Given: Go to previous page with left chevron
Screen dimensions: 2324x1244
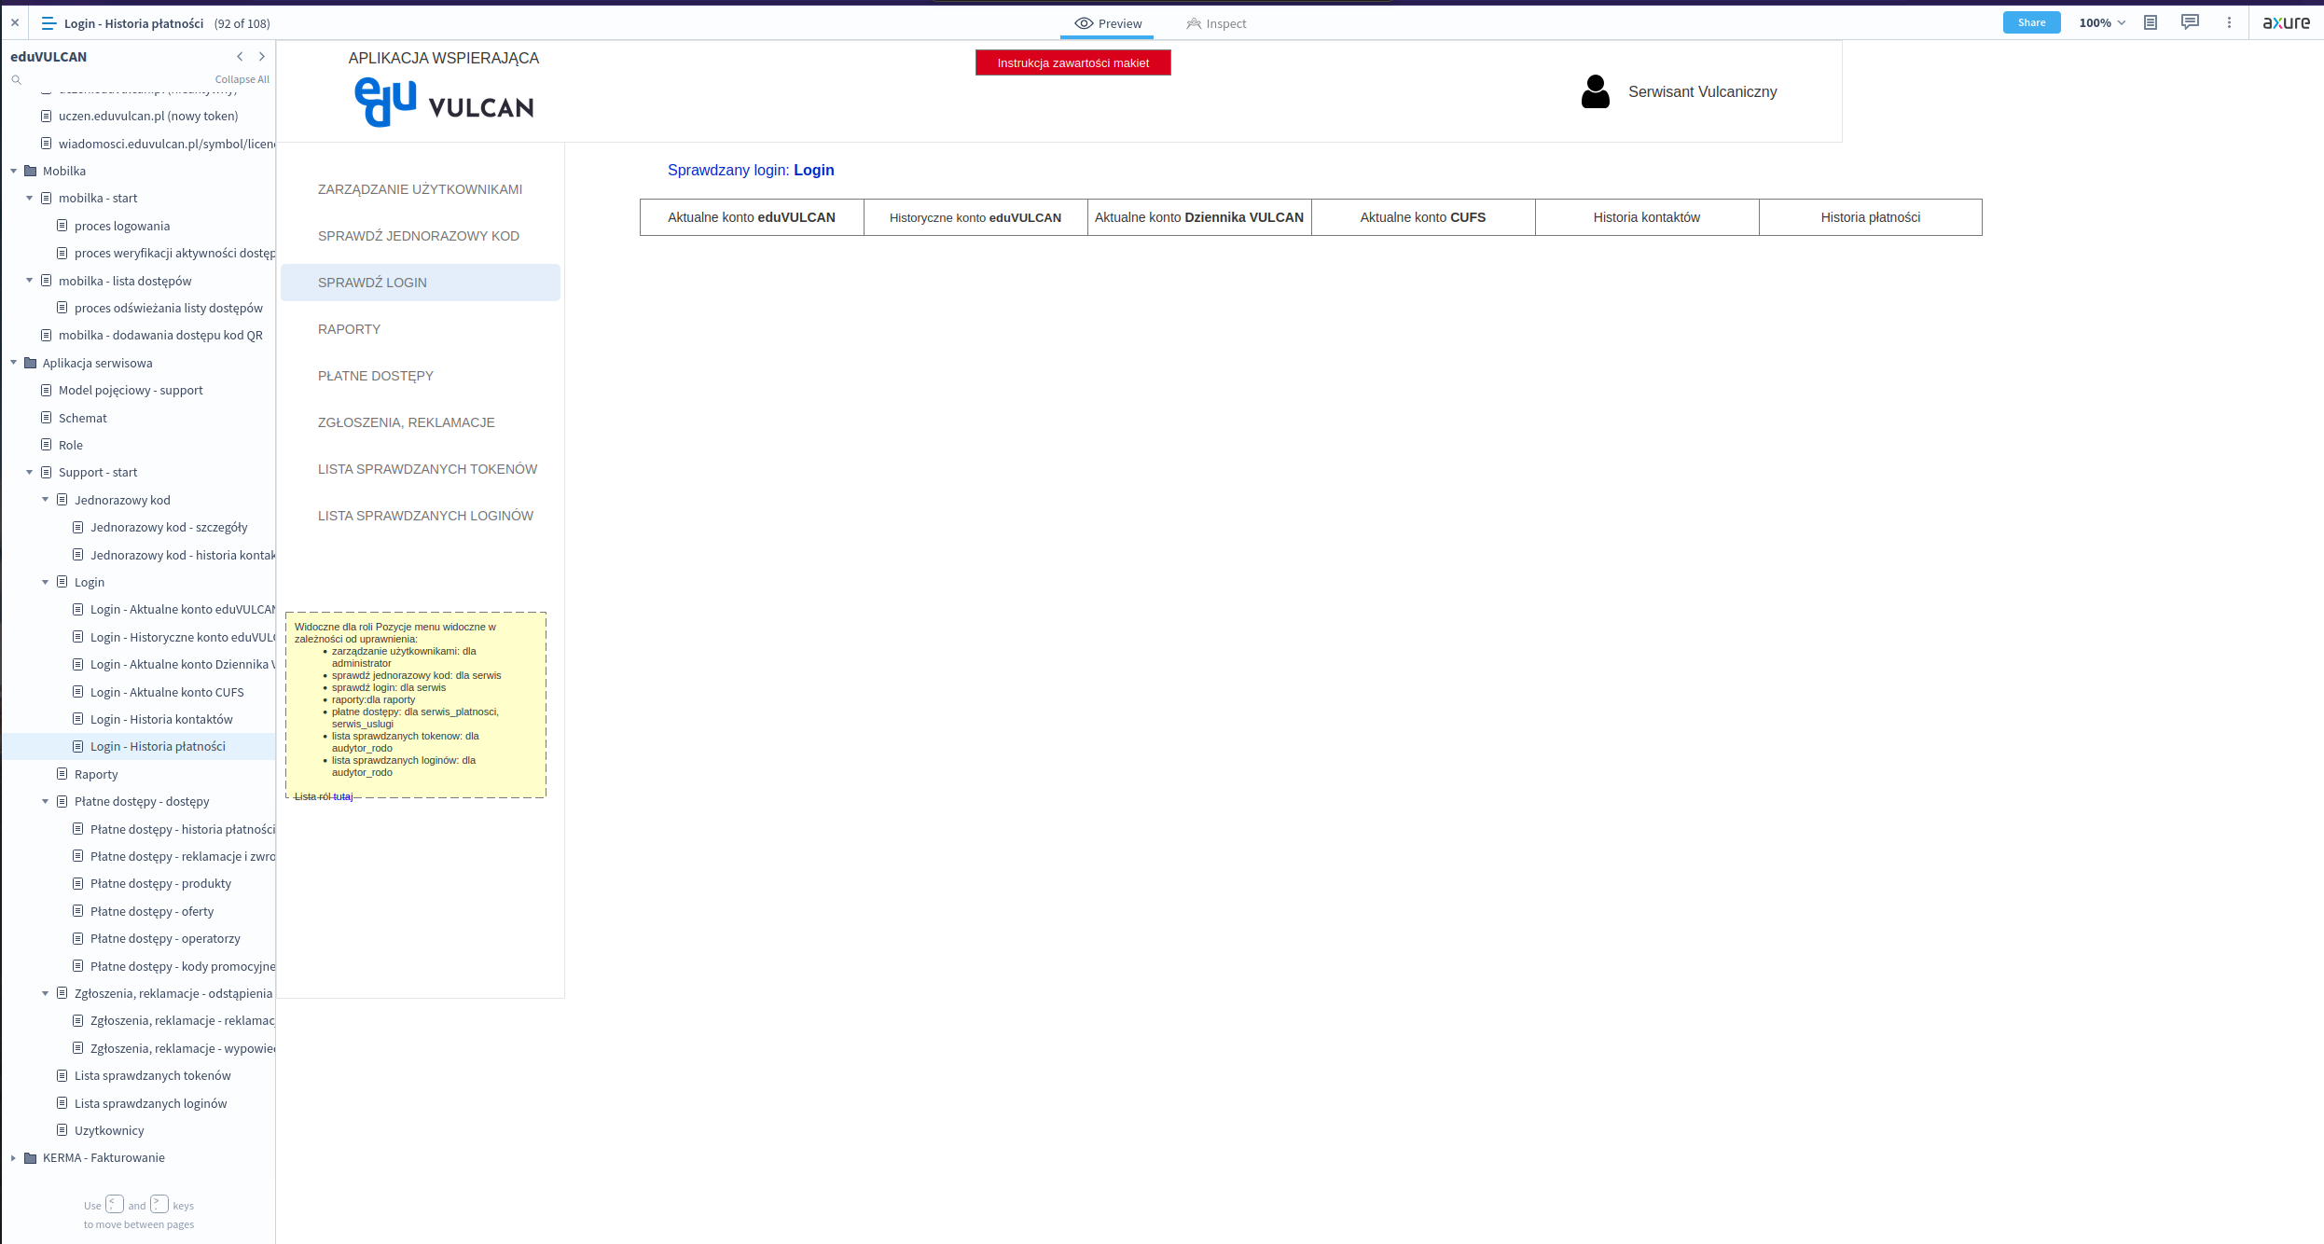Looking at the screenshot, I should (240, 57).
